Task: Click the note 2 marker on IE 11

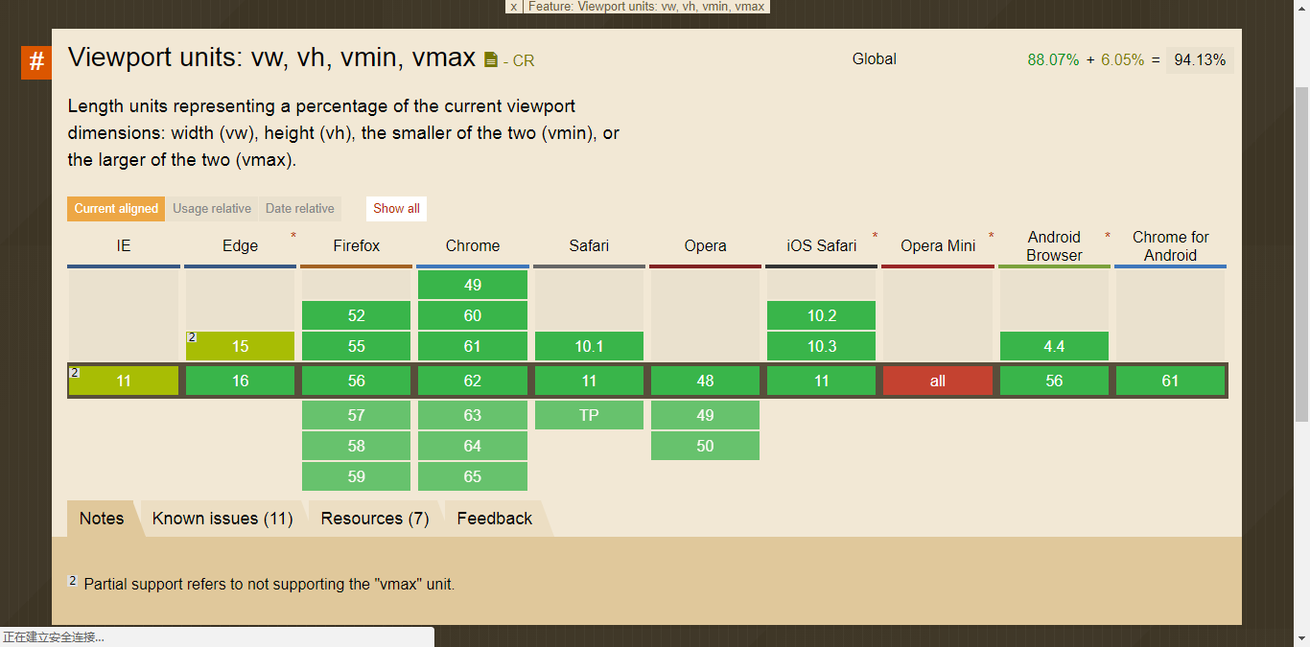Action: tap(75, 373)
